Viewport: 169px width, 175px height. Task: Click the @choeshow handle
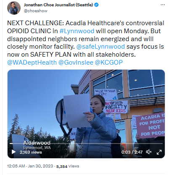click(x=36, y=11)
